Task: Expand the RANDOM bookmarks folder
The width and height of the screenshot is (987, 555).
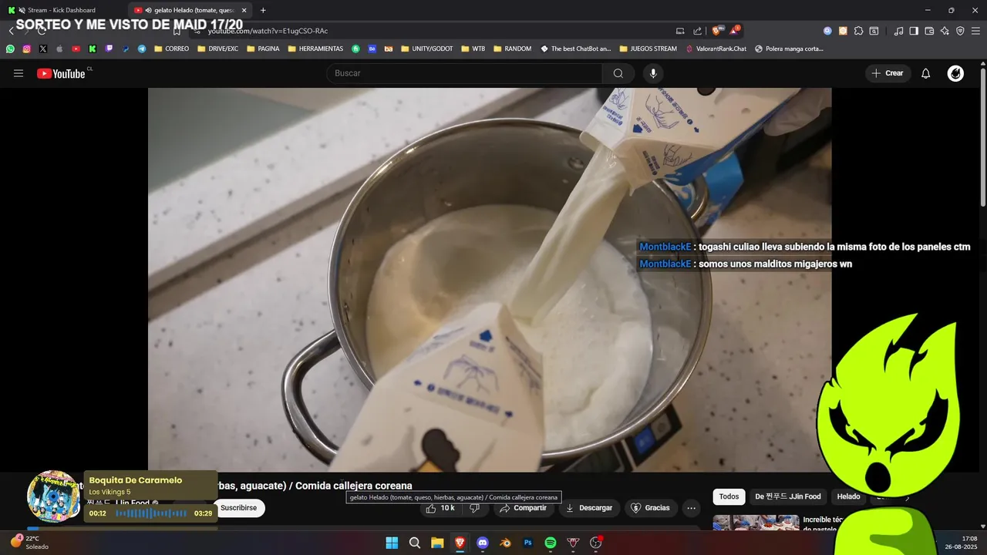Action: click(x=512, y=49)
